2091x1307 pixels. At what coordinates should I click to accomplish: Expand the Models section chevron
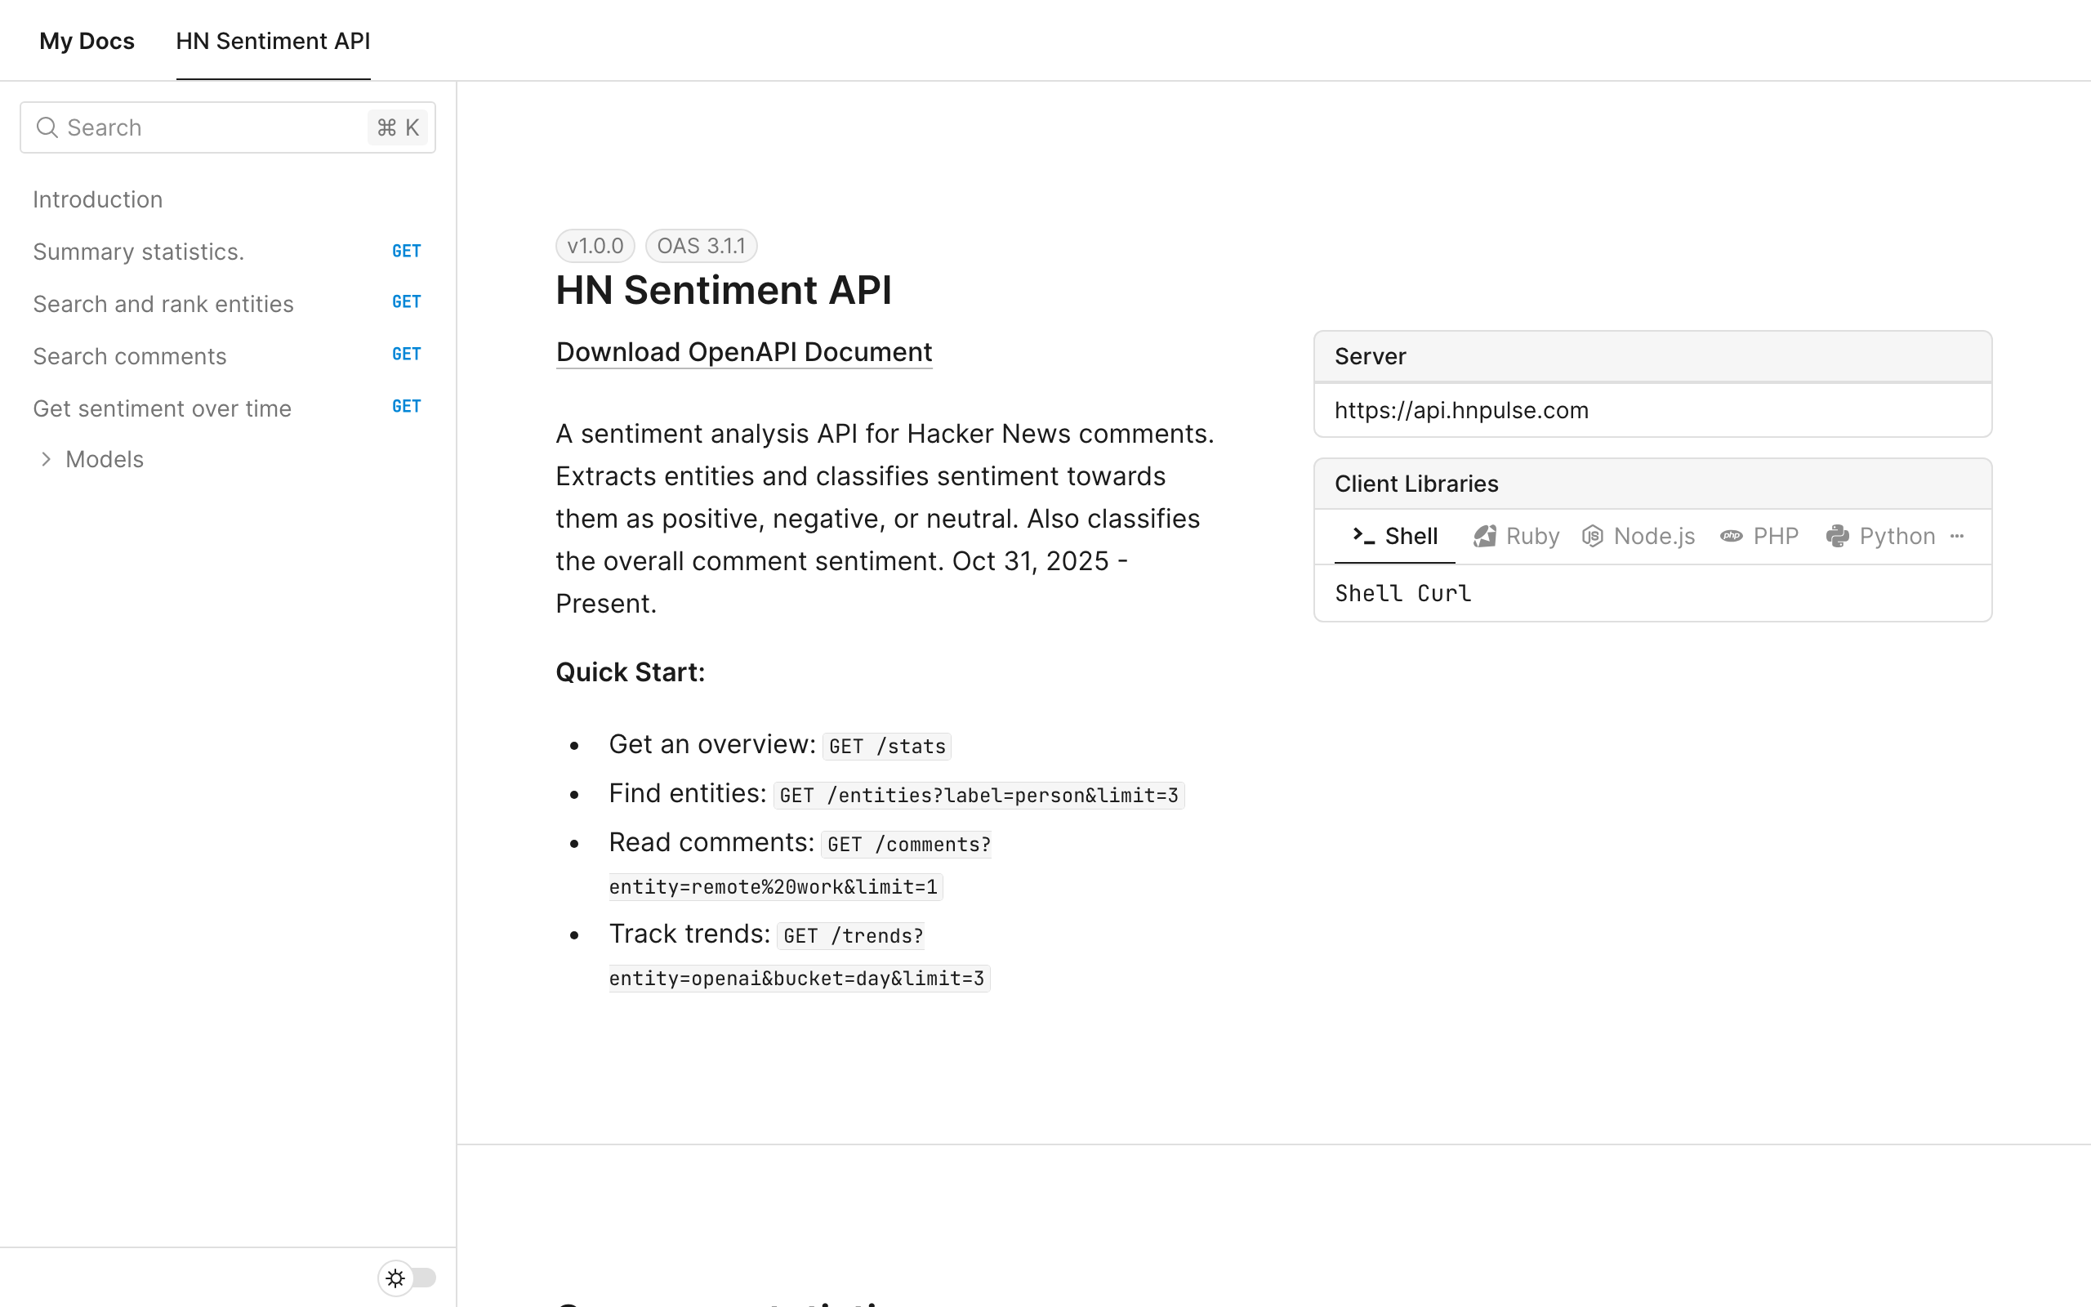pos(47,459)
